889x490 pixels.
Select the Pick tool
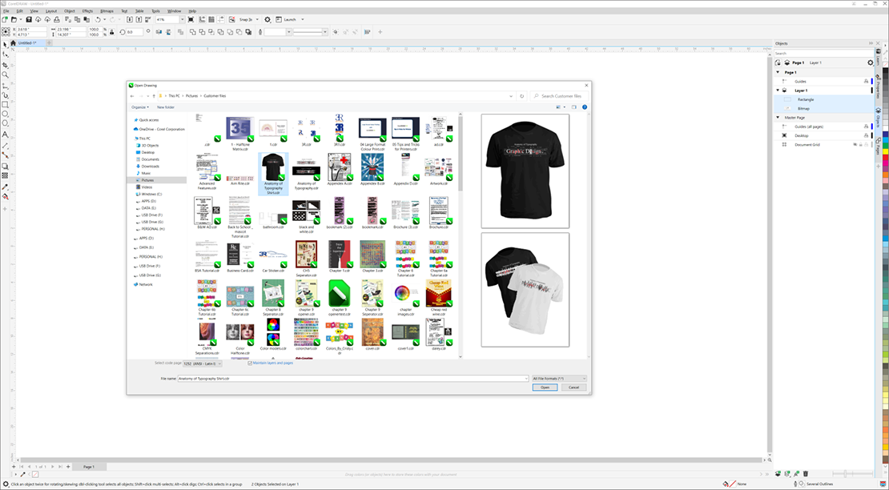(5, 45)
